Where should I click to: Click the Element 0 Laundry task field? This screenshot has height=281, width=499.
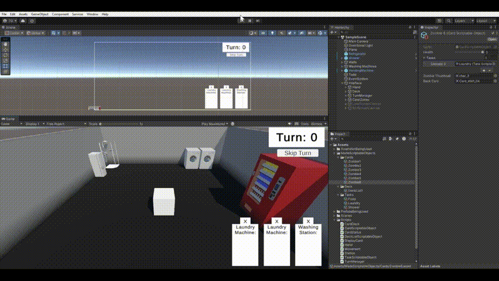[x=476, y=64]
